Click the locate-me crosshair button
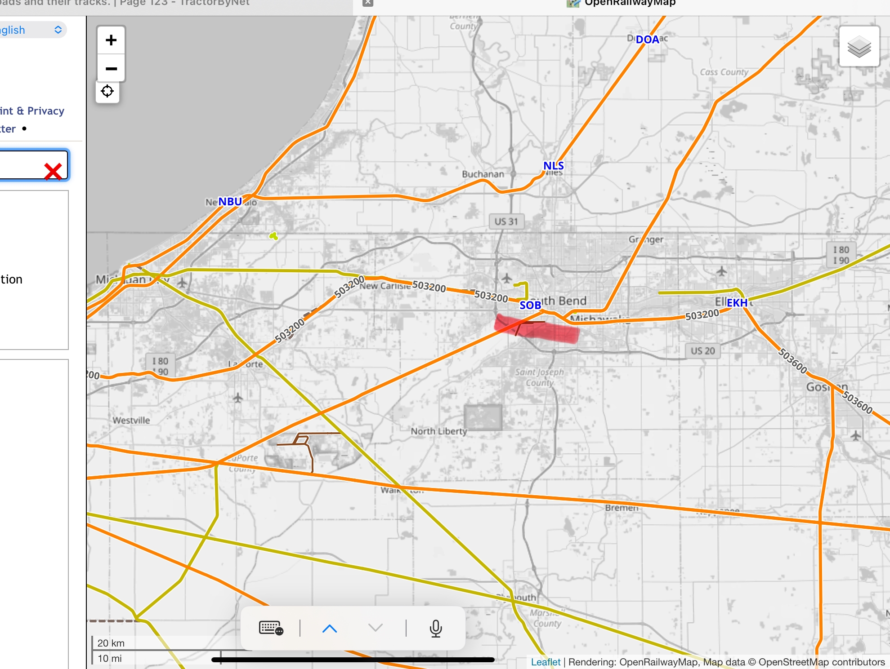Image resolution: width=890 pixels, height=669 pixels. 107,92
